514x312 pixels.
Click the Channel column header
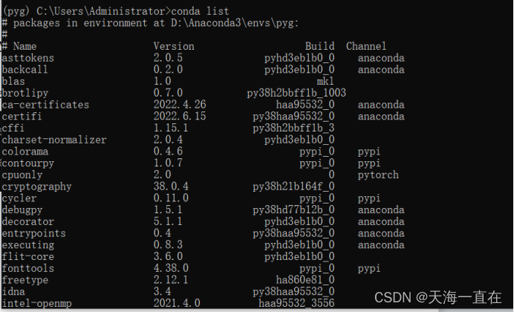point(366,46)
